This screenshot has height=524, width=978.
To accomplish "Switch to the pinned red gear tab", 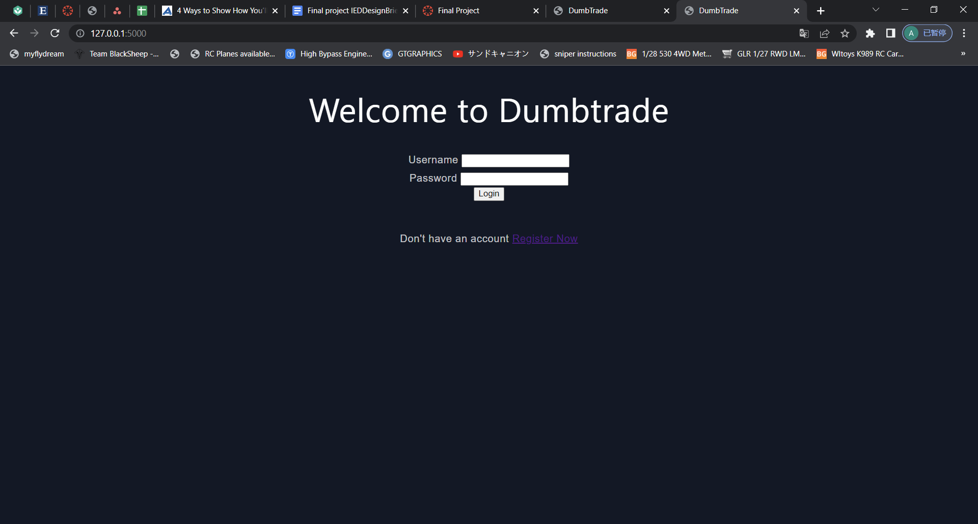I will pos(68,11).
